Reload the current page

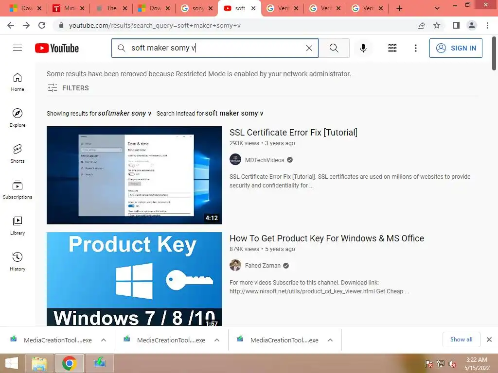click(x=42, y=25)
